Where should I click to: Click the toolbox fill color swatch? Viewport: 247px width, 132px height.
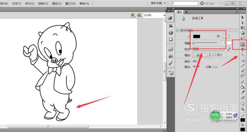243,130
